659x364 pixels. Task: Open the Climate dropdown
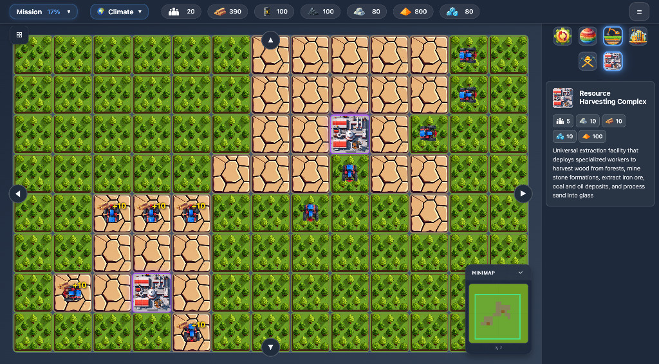(x=119, y=12)
